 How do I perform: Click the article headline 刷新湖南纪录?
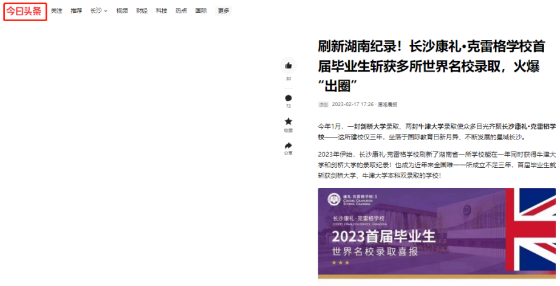[431, 66]
